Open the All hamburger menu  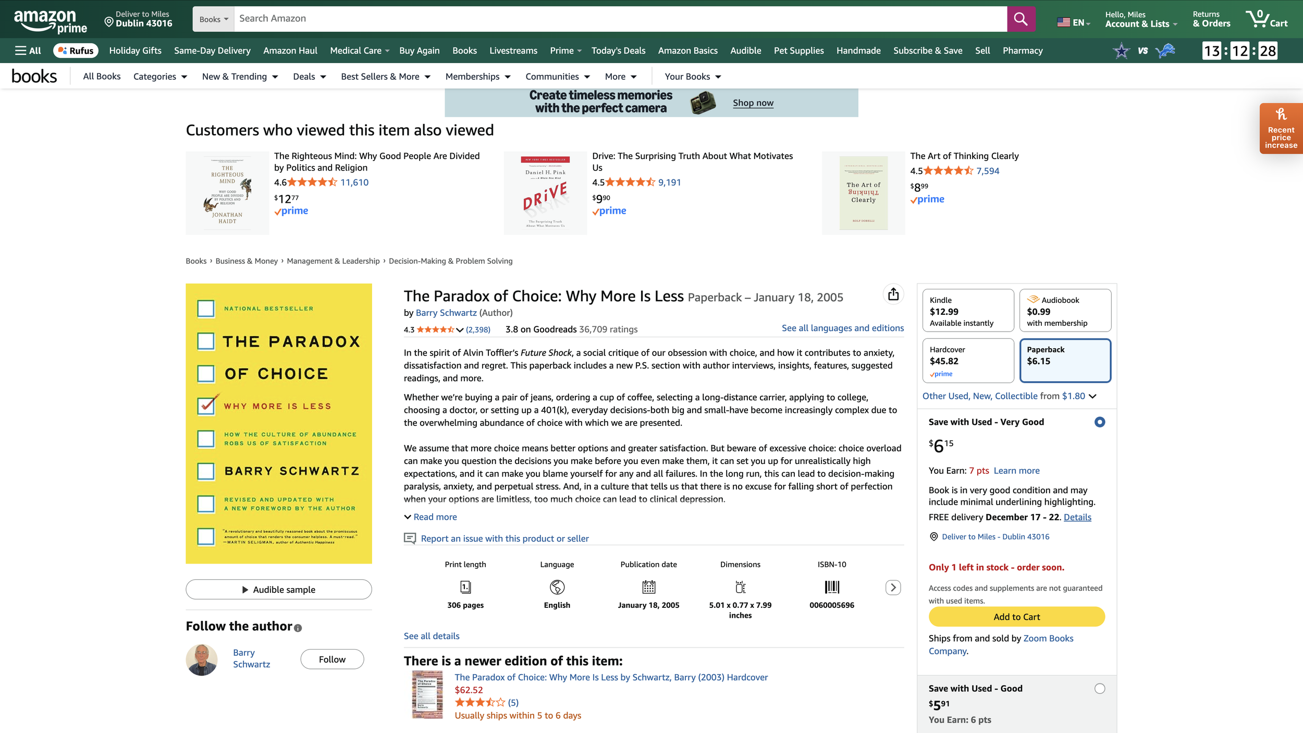click(28, 51)
